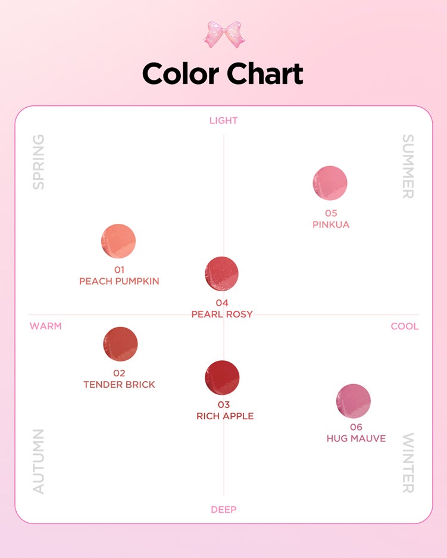Click the 06 Hug Mauve text label

[356, 433]
